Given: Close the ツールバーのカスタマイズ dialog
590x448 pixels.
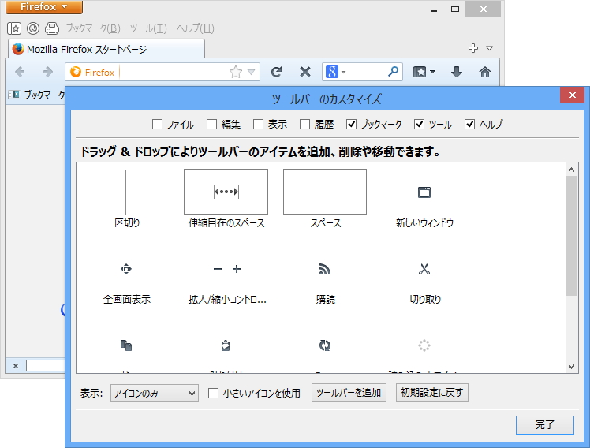Looking at the screenshot, I should (572, 95).
